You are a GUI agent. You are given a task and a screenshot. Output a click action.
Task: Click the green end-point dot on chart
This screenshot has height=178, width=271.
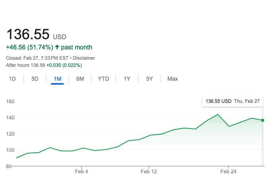pos(263,120)
